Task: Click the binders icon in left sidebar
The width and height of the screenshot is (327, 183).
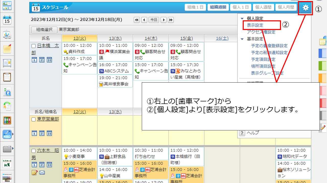Action: tap(7, 120)
